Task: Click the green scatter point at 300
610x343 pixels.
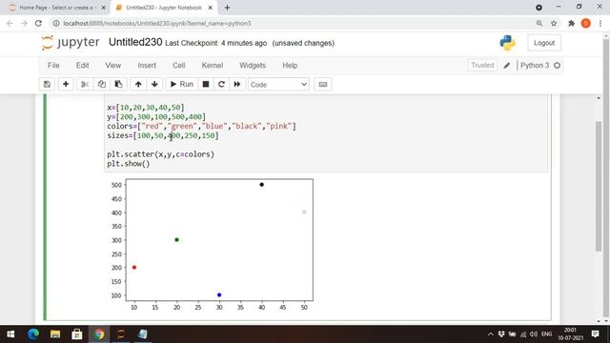Action: [176, 240]
